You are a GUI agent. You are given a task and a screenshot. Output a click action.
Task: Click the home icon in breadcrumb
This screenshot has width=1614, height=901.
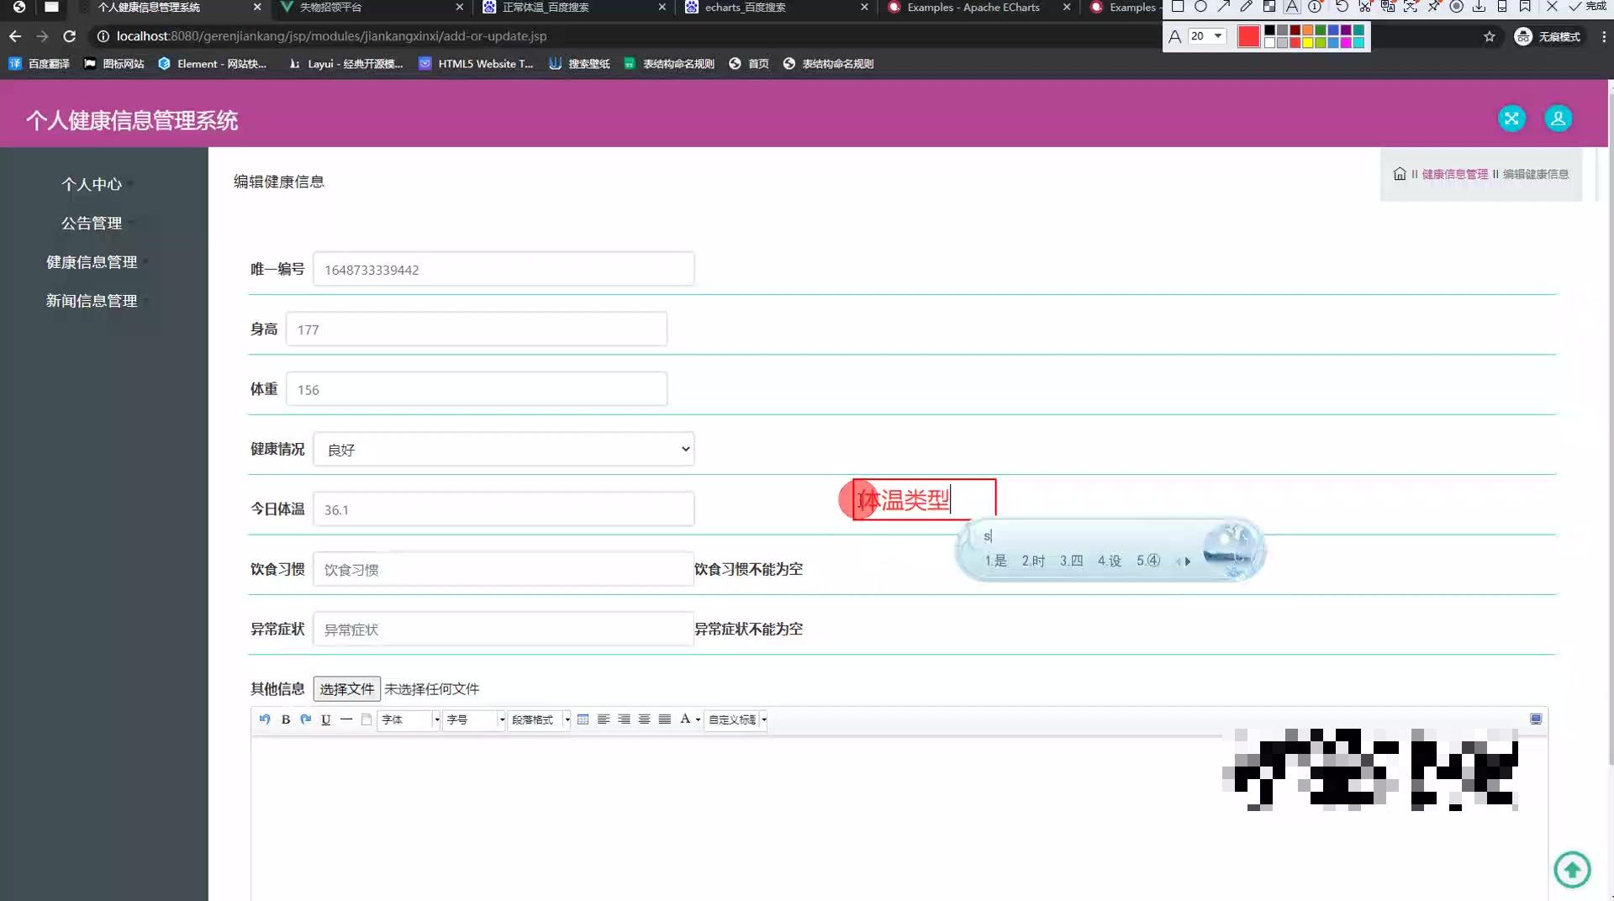pos(1400,174)
